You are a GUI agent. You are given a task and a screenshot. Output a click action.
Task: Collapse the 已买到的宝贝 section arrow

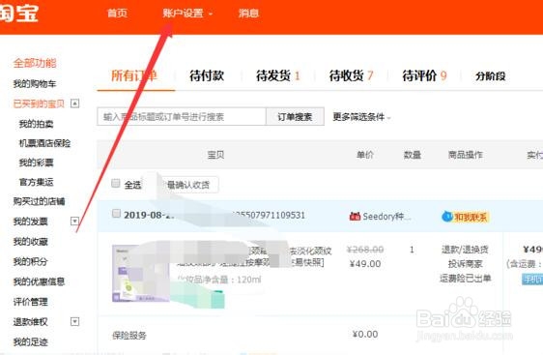[x=74, y=104]
